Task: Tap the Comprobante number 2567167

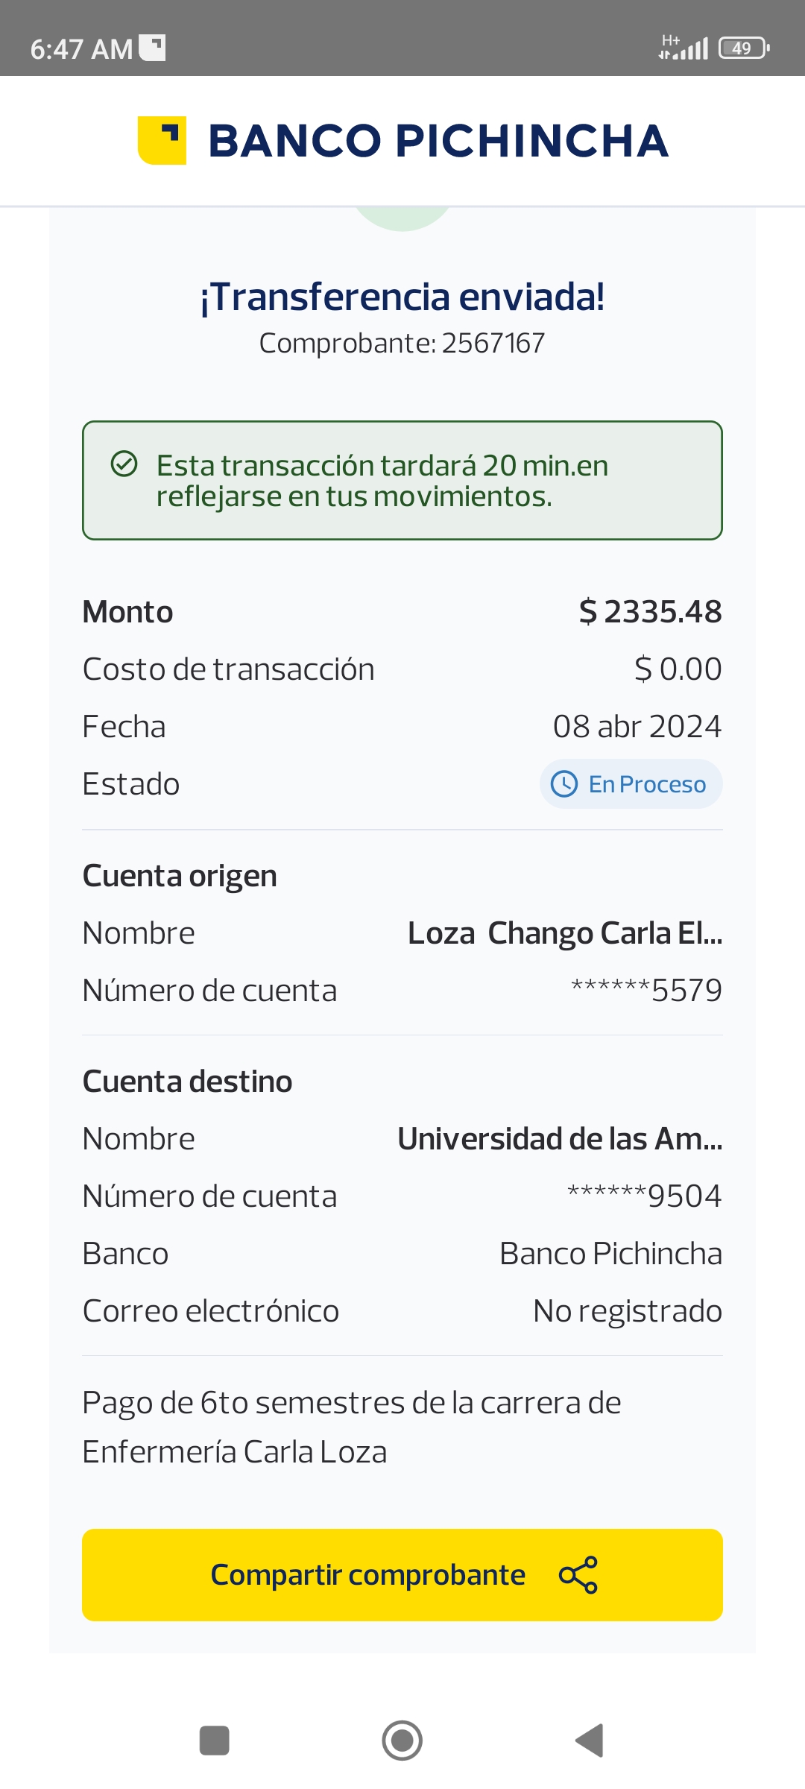Action: pos(492,344)
